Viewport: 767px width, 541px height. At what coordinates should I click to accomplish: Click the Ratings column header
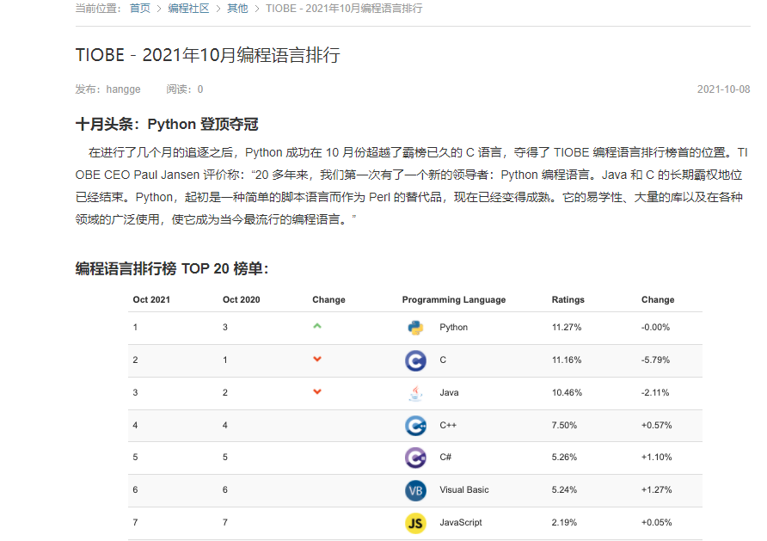[568, 299]
